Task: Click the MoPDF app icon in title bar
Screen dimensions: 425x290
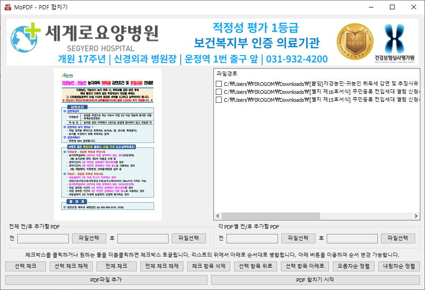Action: coord(7,7)
